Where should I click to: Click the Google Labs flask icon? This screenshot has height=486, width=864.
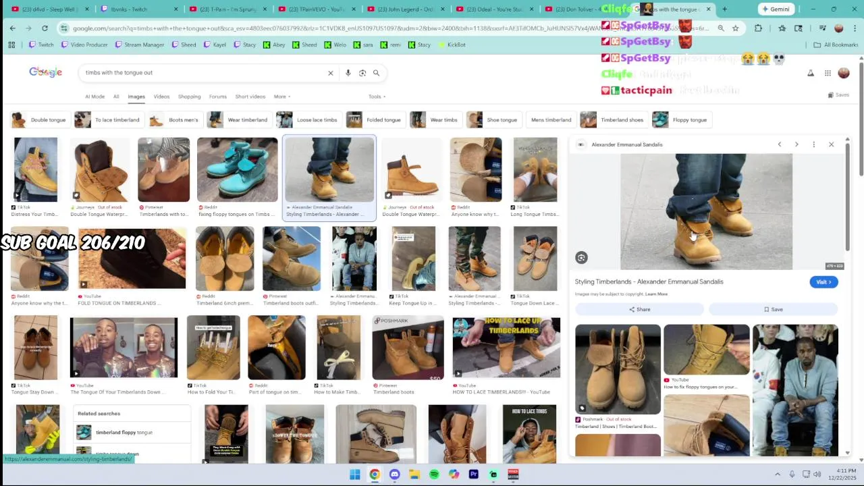(x=811, y=73)
